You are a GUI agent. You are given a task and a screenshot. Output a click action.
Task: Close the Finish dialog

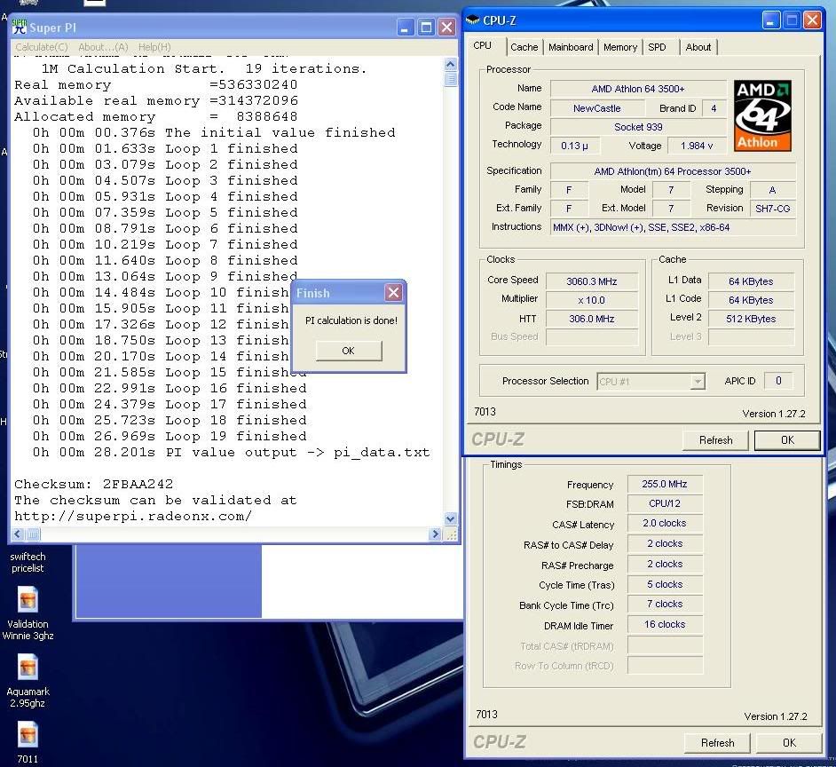393,292
